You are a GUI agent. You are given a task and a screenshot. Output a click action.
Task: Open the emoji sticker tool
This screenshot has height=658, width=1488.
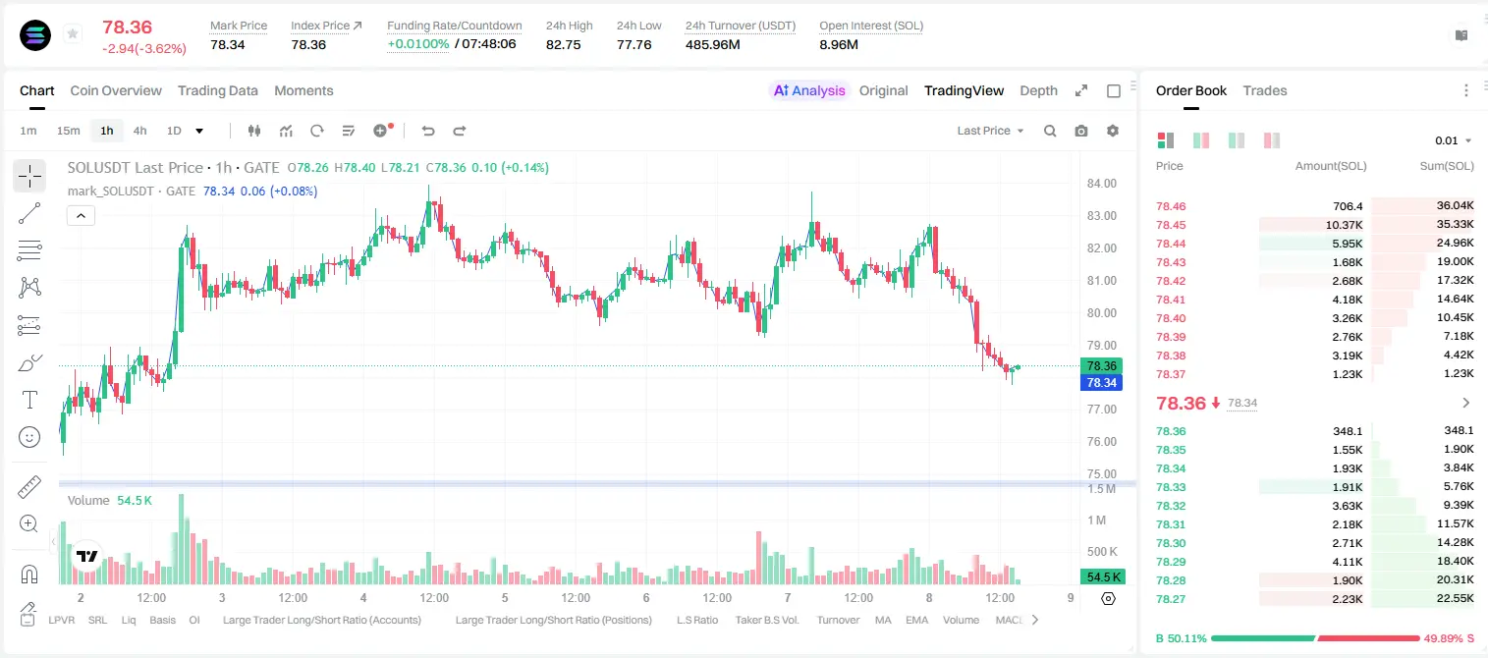[29, 437]
